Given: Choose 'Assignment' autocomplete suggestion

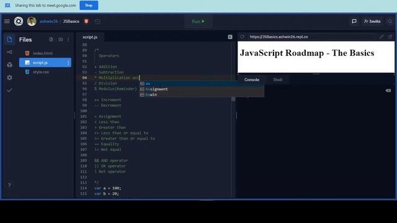Looking at the screenshot, I should (202, 89).
